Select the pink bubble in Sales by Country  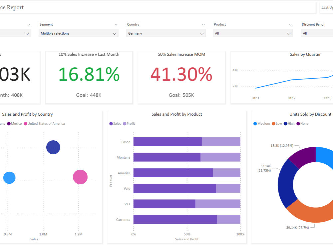coord(80,177)
